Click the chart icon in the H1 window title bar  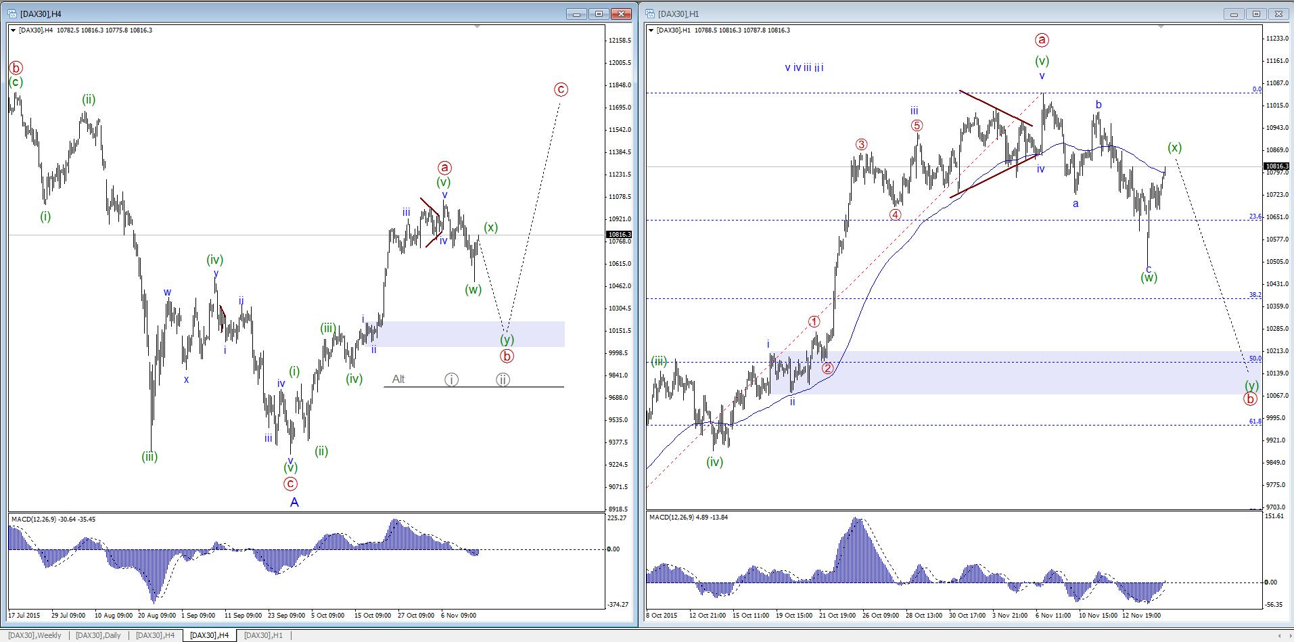click(651, 14)
